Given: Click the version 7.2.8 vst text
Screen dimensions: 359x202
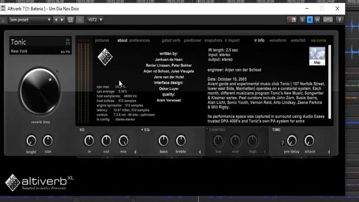Looking at the screenshot, I should pyautogui.click(x=126, y=114).
